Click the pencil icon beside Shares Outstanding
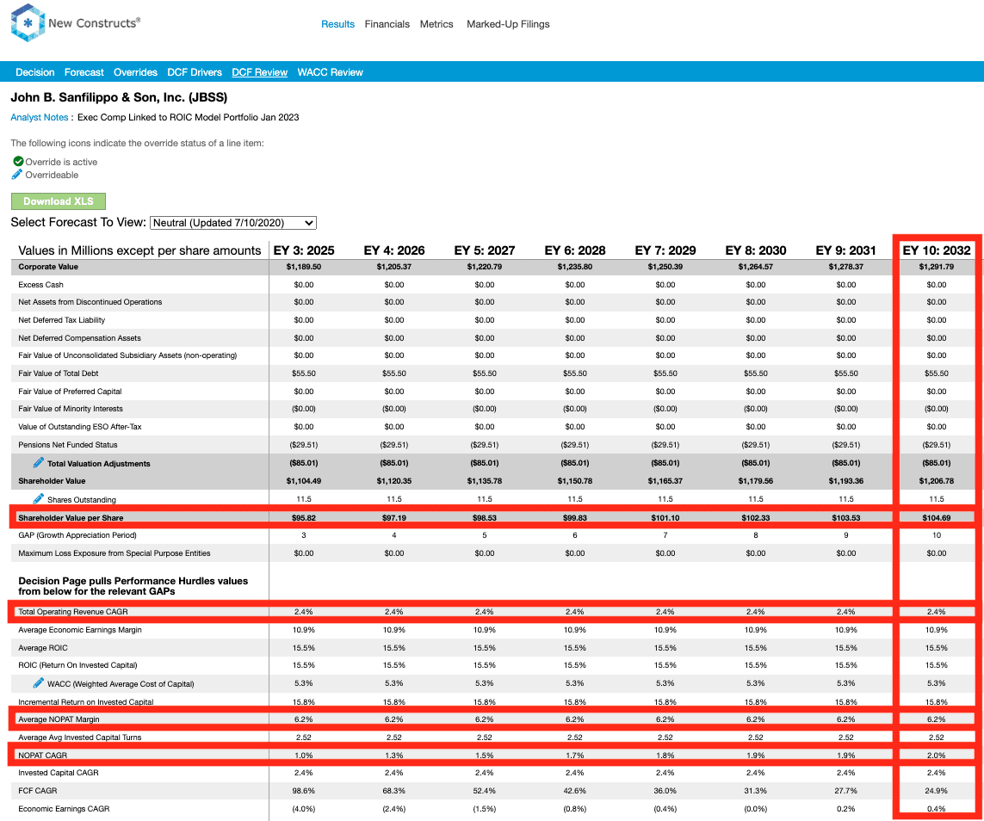 pos(38,498)
